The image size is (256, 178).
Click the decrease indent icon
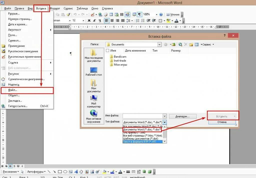coord(148,21)
